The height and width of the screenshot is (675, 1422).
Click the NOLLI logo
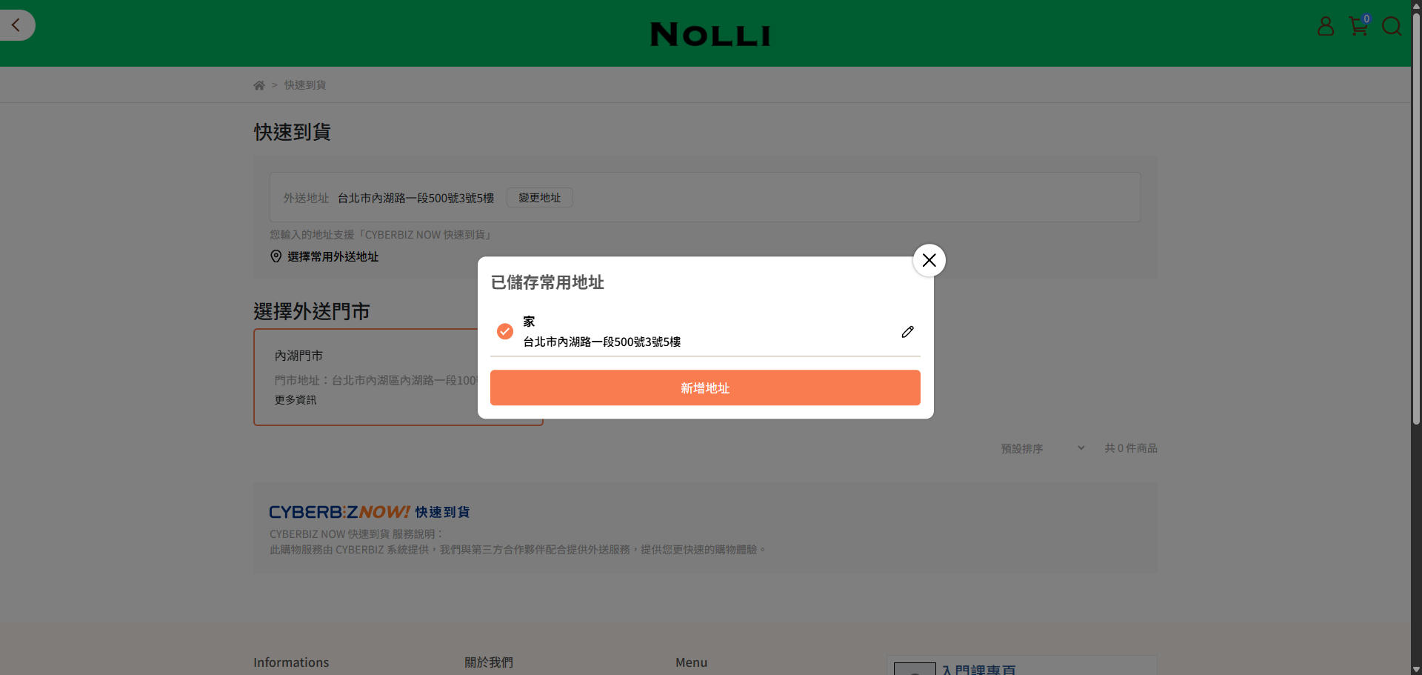(x=710, y=34)
